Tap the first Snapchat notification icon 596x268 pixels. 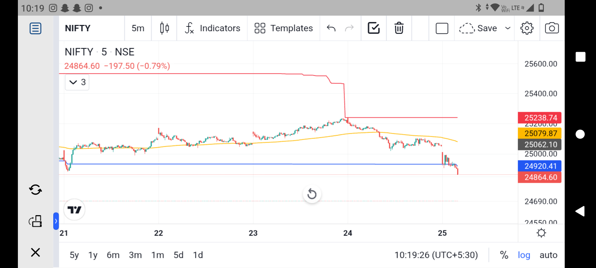[65, 8]
